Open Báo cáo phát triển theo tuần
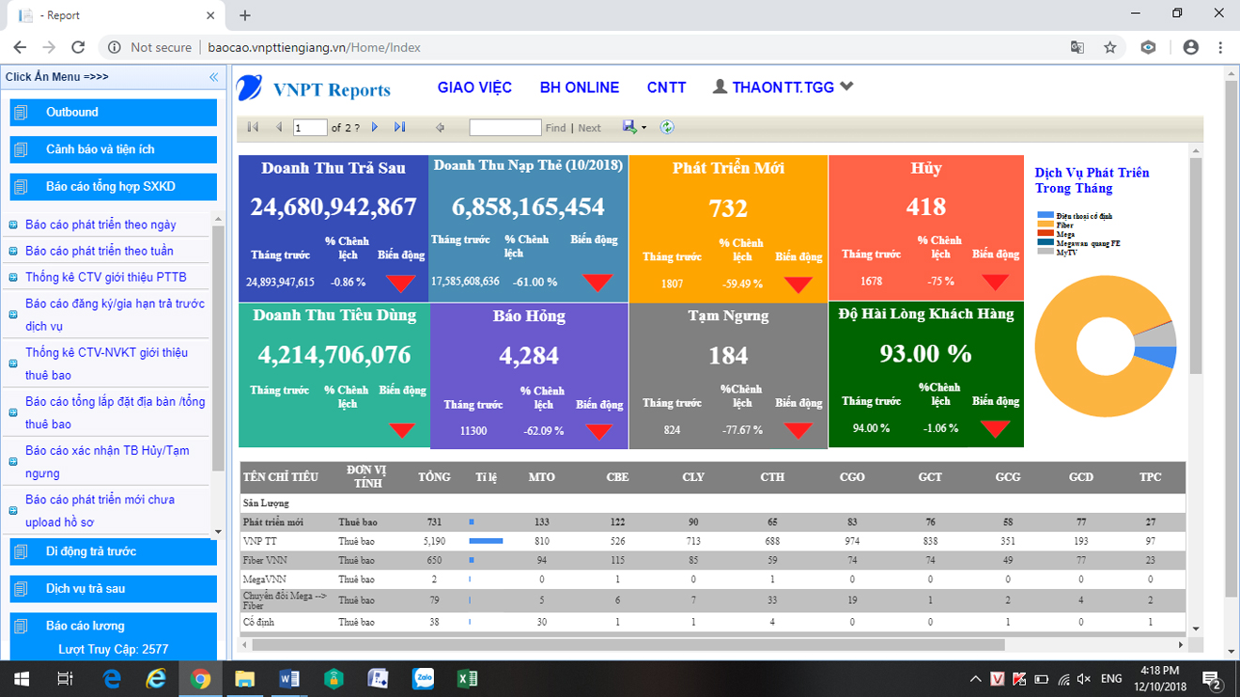This screenshot has height=697, width=1240. [100, 251]
